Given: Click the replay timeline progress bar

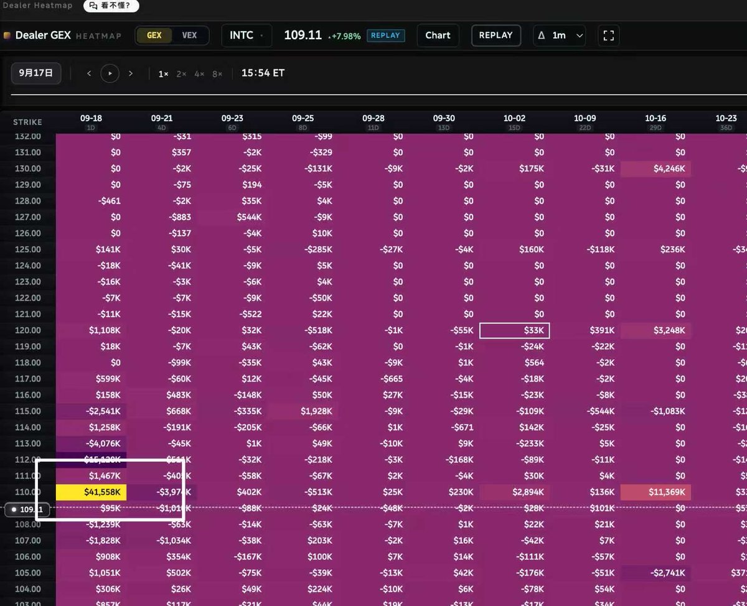Looking at the screenshot, I should click(x=378, y=95).
